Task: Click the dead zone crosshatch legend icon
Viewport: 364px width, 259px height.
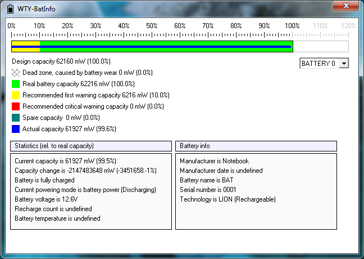Action: click(16, 73)
